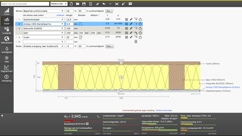Open the layer menu for Gipskartonplaat row
Image resolution: width=242 pixels, height=136 pixels.
pos(126,20)
